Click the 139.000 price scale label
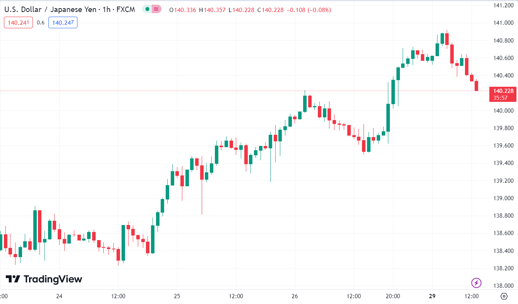 pos(503,198)
